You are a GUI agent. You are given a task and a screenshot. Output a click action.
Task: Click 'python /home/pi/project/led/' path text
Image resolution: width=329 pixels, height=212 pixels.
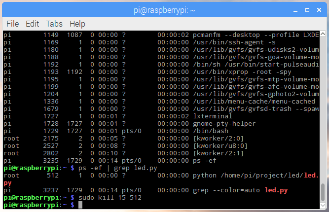(248, 176)
